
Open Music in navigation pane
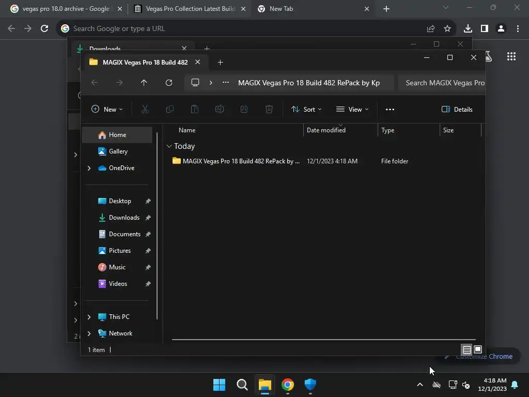click(x=117, y=267)
